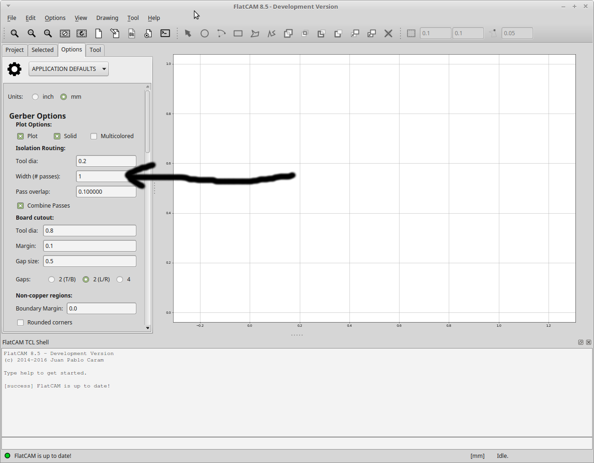Click the TCL shell command input line
The height and width of the screenshot is (463, 594).
297,443
